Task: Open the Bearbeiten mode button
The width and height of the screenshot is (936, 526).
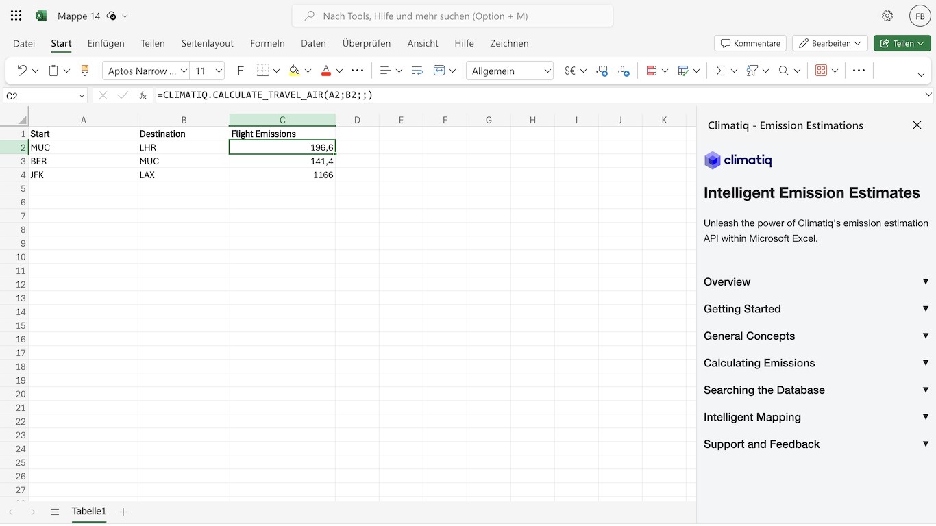Action: pyautogui.click(x=830, y=43)
